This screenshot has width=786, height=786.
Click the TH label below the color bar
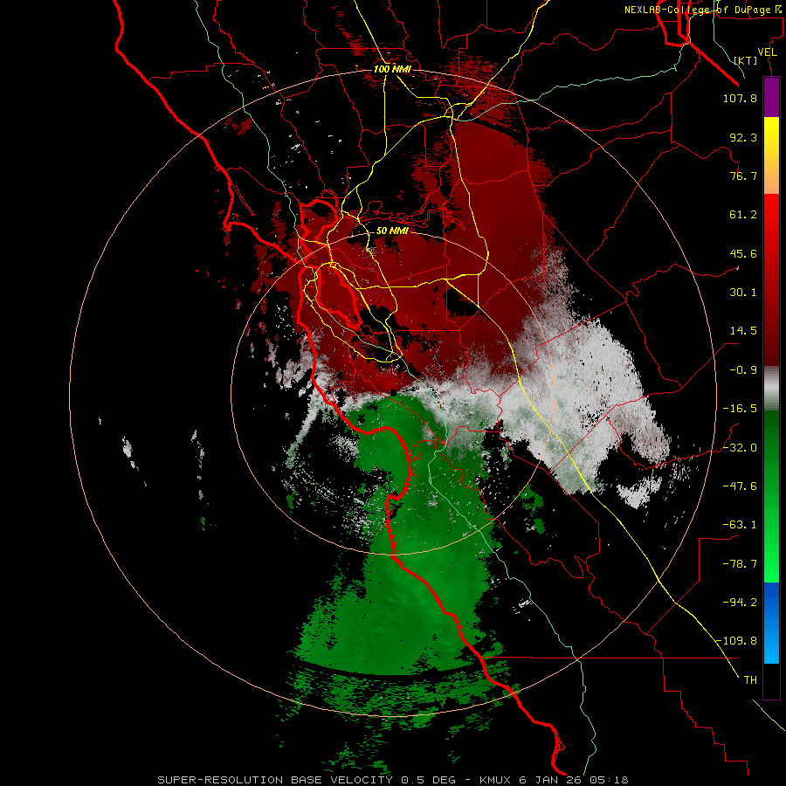(750, 680)
